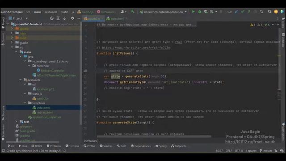The height and width of the screenshot is (161, 286).
Task: Start debugging with the bug icon
Action: pyautogui.click(x=200, y=12)
